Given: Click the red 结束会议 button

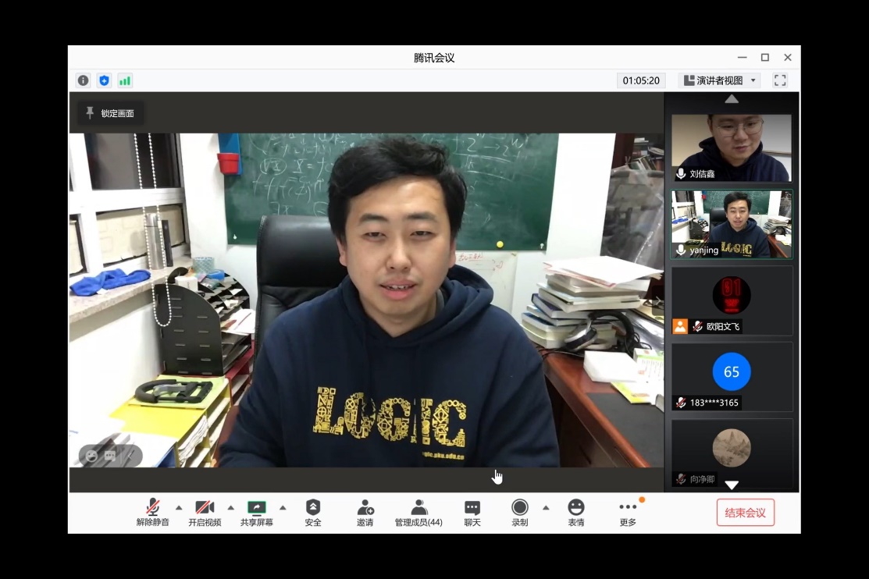Looking at the screenshot, I should click(x=745, y=513).
